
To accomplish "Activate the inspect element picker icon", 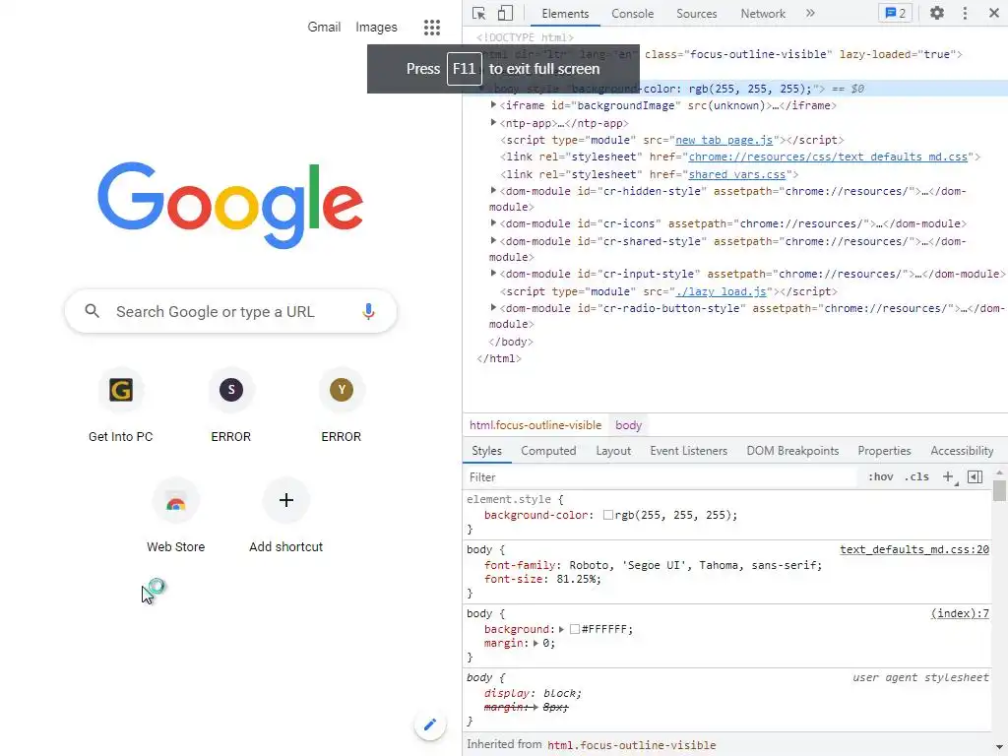I will 478,13.
